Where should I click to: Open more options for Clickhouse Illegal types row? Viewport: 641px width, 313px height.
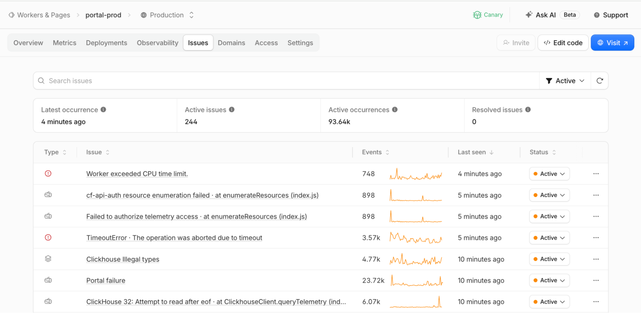[x=596, y=259]
